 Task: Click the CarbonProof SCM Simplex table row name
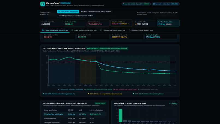tap(55, 114)
